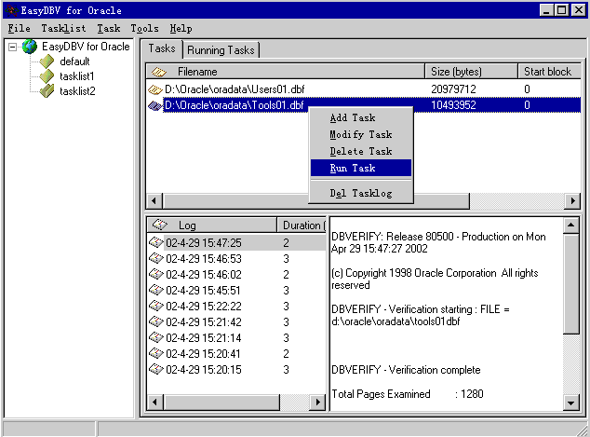Choose Del Tasklog from context menu

coord(361,193)
